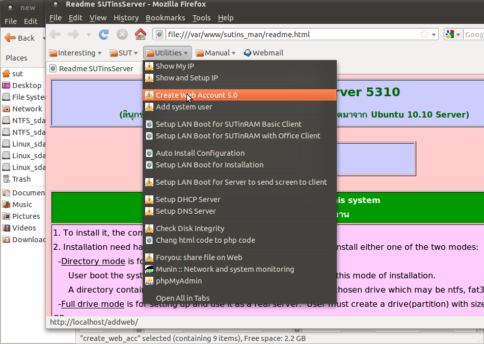This screenshot has height=344, width=484.
Task: Choose Show and Setup IP
Action: [240, 78]
